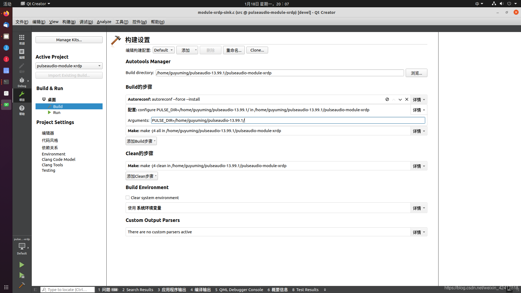The image size is (521, 293).
Task: Open the Help mode icon
Action: 22,110
